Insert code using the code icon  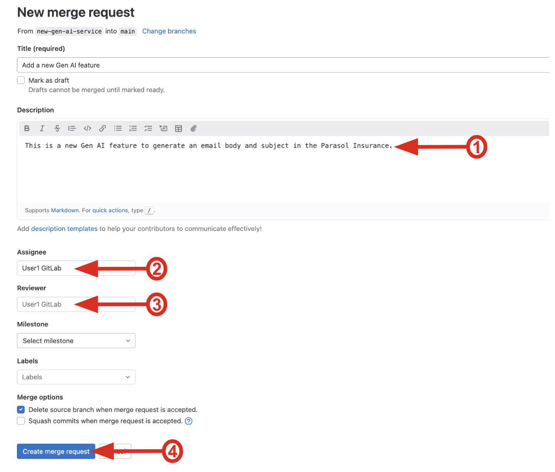point(87,129)
